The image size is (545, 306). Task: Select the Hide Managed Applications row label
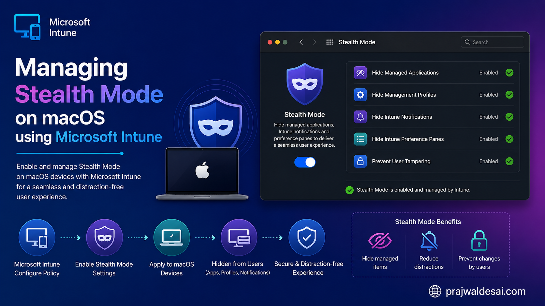405,73
